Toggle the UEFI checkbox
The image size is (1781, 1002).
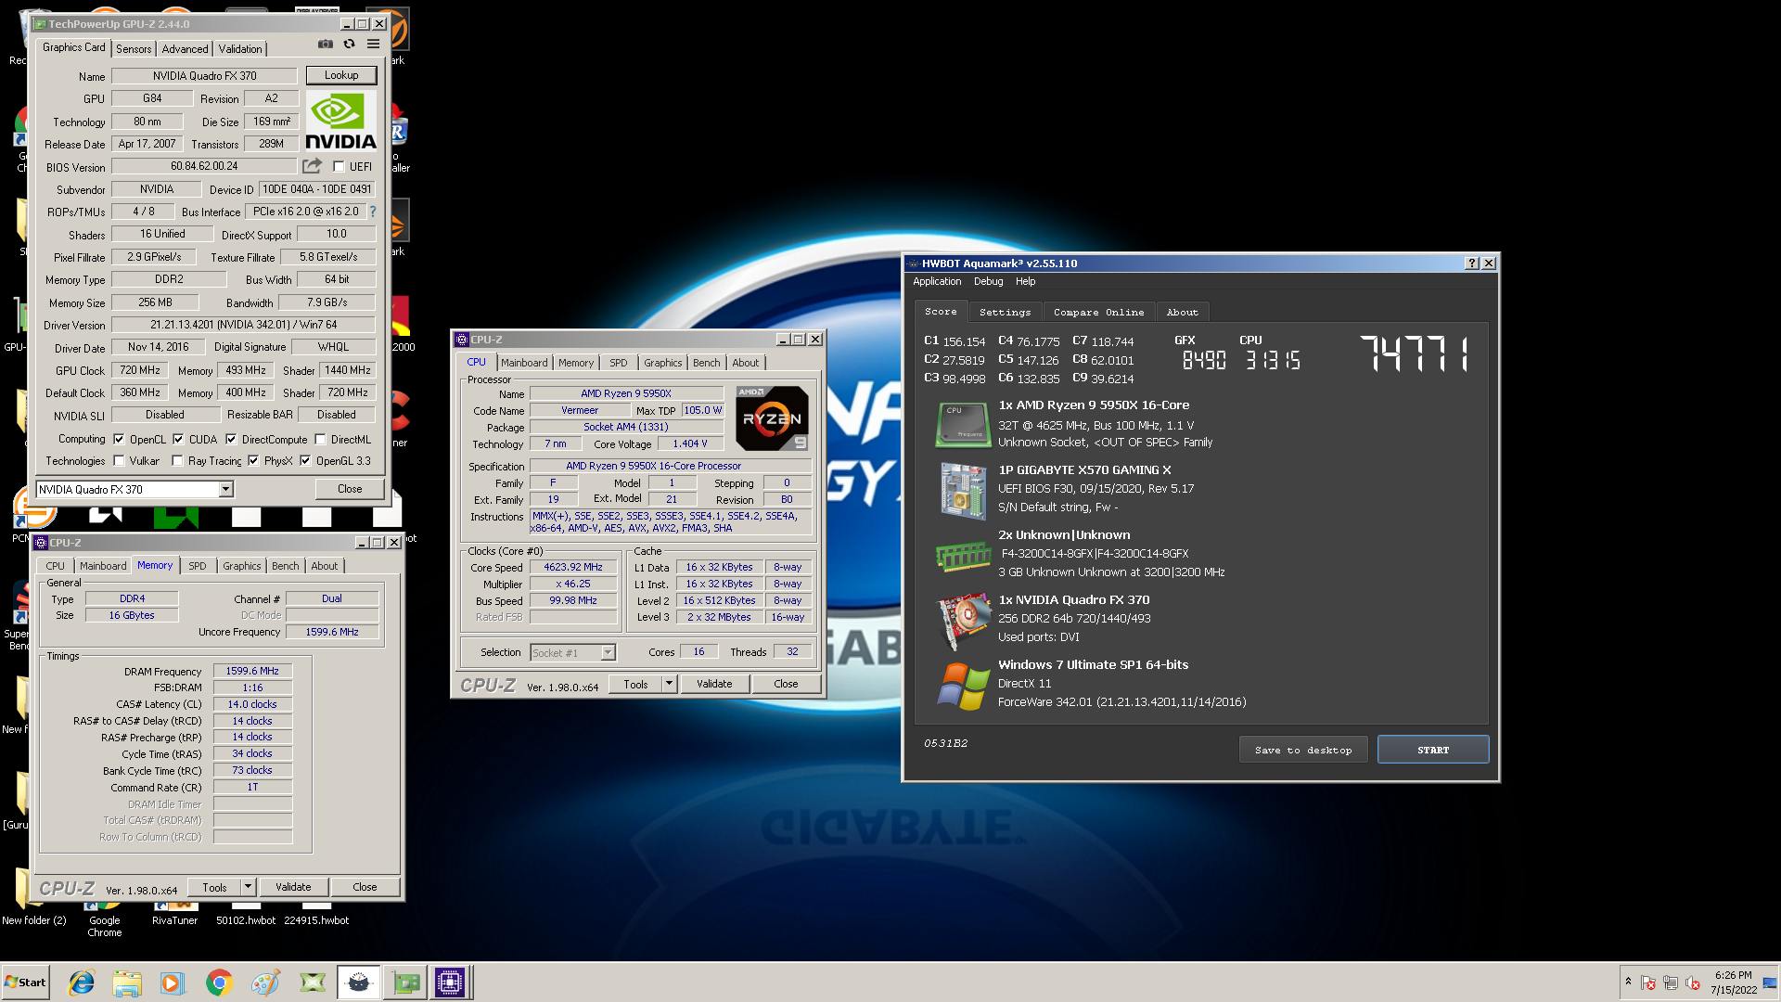[x=339, y=167]
